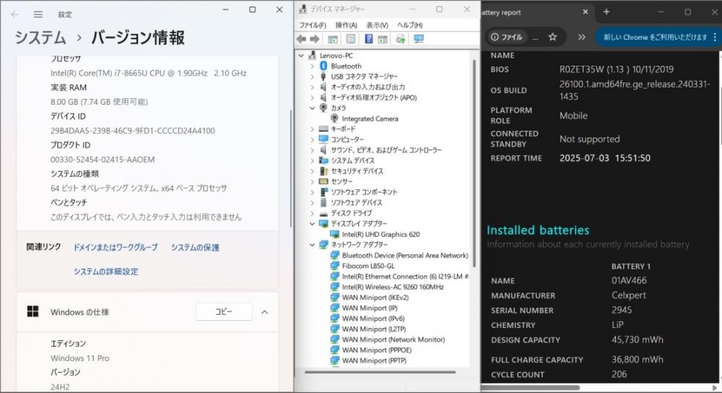Select Intel(R) Wireless-AC 9260 160MHz adapter
Viewport: 722px width, 393px height.
[393, 287]
